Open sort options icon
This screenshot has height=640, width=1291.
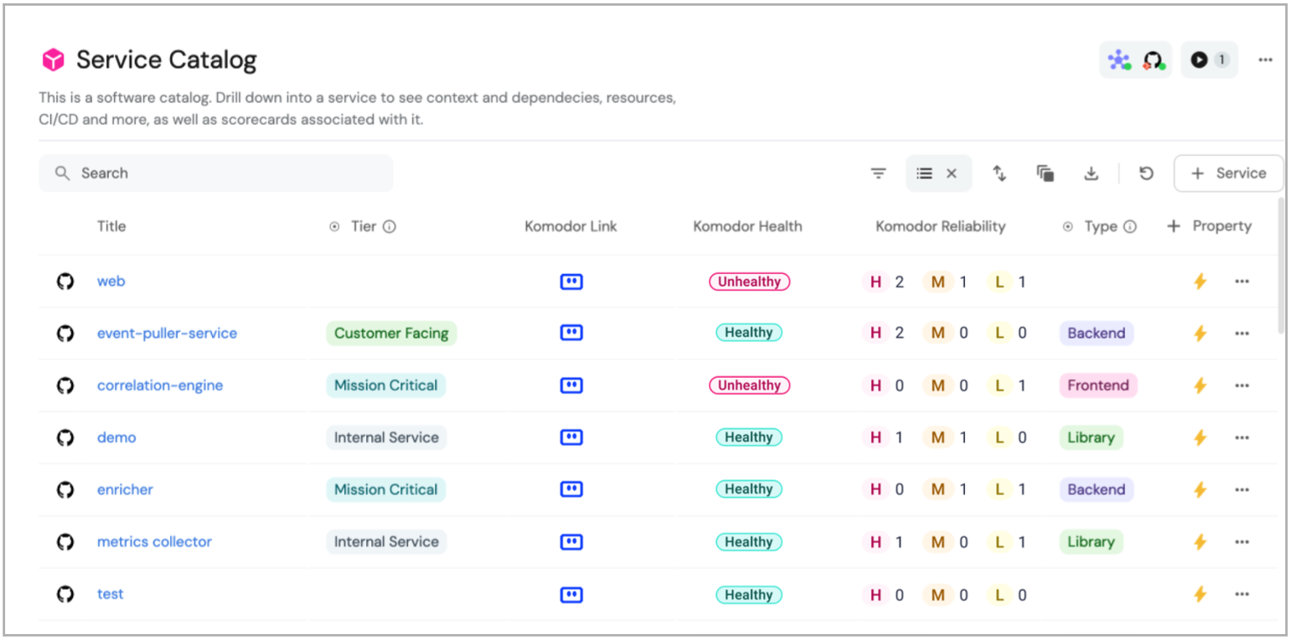click(999, 173)
